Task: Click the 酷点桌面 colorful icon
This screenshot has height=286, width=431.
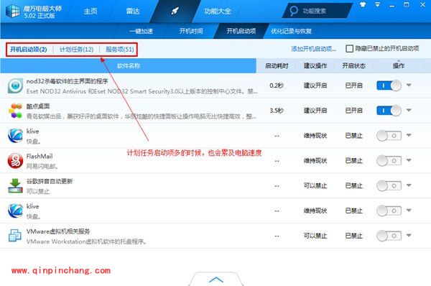Action: (15, 111)
